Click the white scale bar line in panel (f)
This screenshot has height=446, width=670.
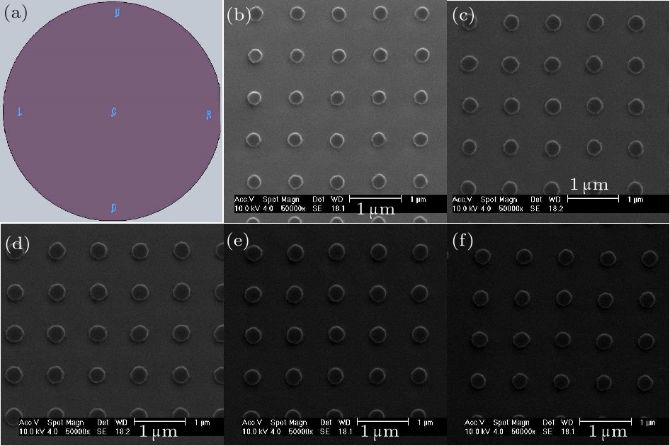(606, 422)
